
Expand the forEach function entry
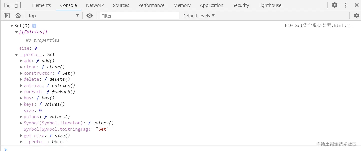coord(21,92)
